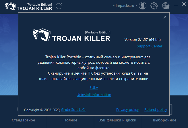This screenshot has height=128, width=188.
Task: Close the Trojan Killer main window
Action: point(184,4)
